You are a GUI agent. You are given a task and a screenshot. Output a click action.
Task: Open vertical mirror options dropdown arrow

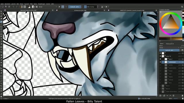click(x=108, y=7)
